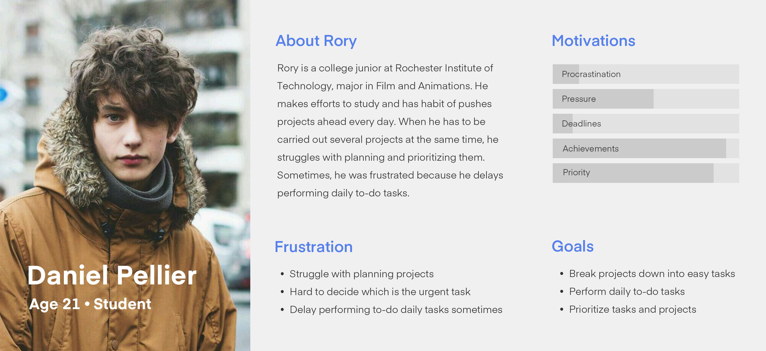The width and height of the screenshot is (766, 351).
Task: Click Hard to decide urgent task bullet
Action: [380, 292]
